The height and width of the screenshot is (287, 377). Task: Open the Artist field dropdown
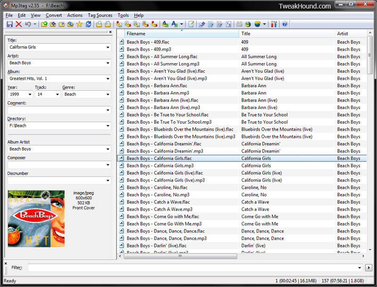coord(108,63)
